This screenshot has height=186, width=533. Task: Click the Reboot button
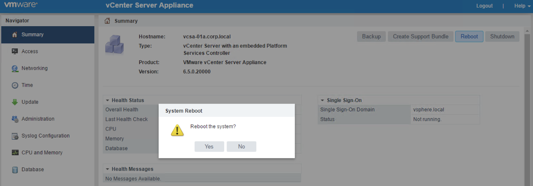point(469,37)
